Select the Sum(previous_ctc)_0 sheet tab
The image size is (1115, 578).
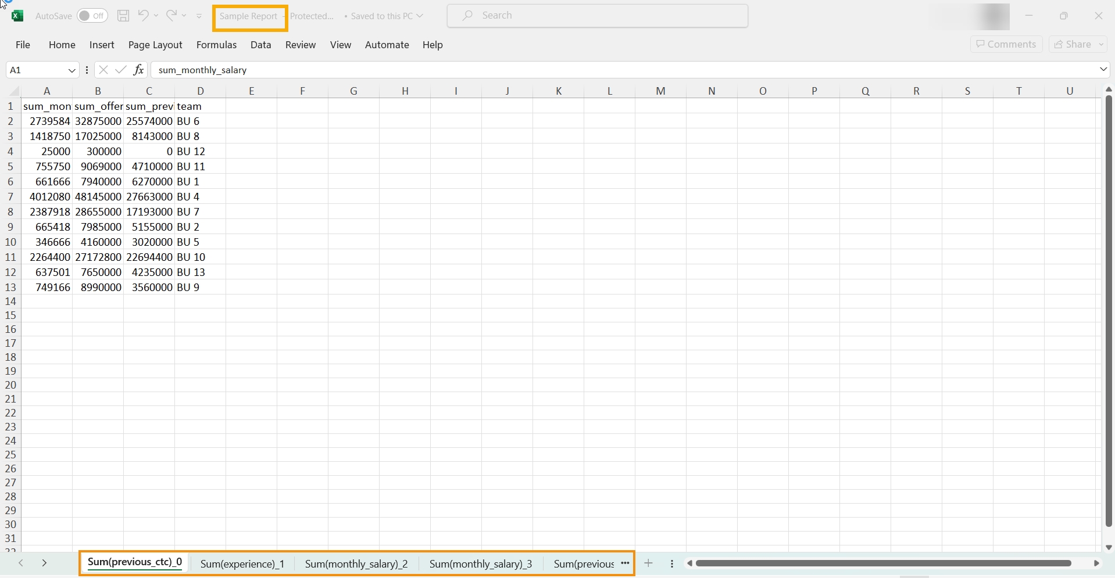click(135, 562)
